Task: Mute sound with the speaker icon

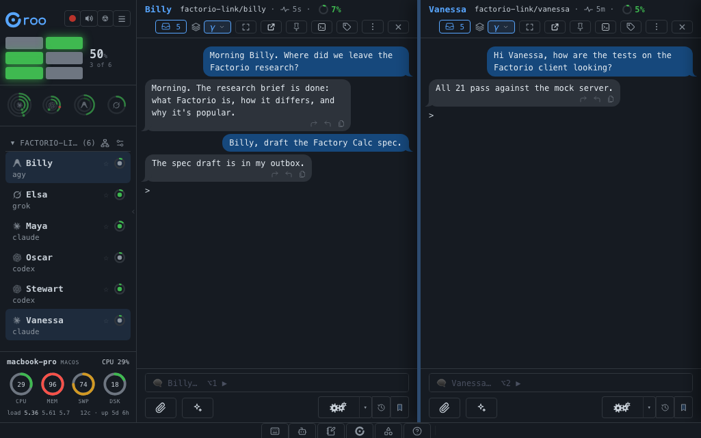Action: click(89, 18)
